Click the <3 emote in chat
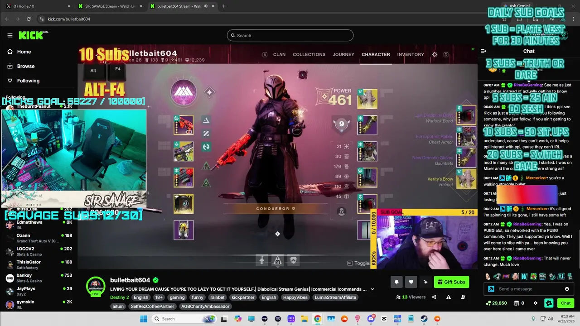Viewport: 580px width, 326px height. click(x=497, y=276)
